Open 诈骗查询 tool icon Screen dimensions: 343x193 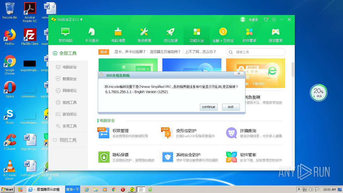tap(231, 133)
